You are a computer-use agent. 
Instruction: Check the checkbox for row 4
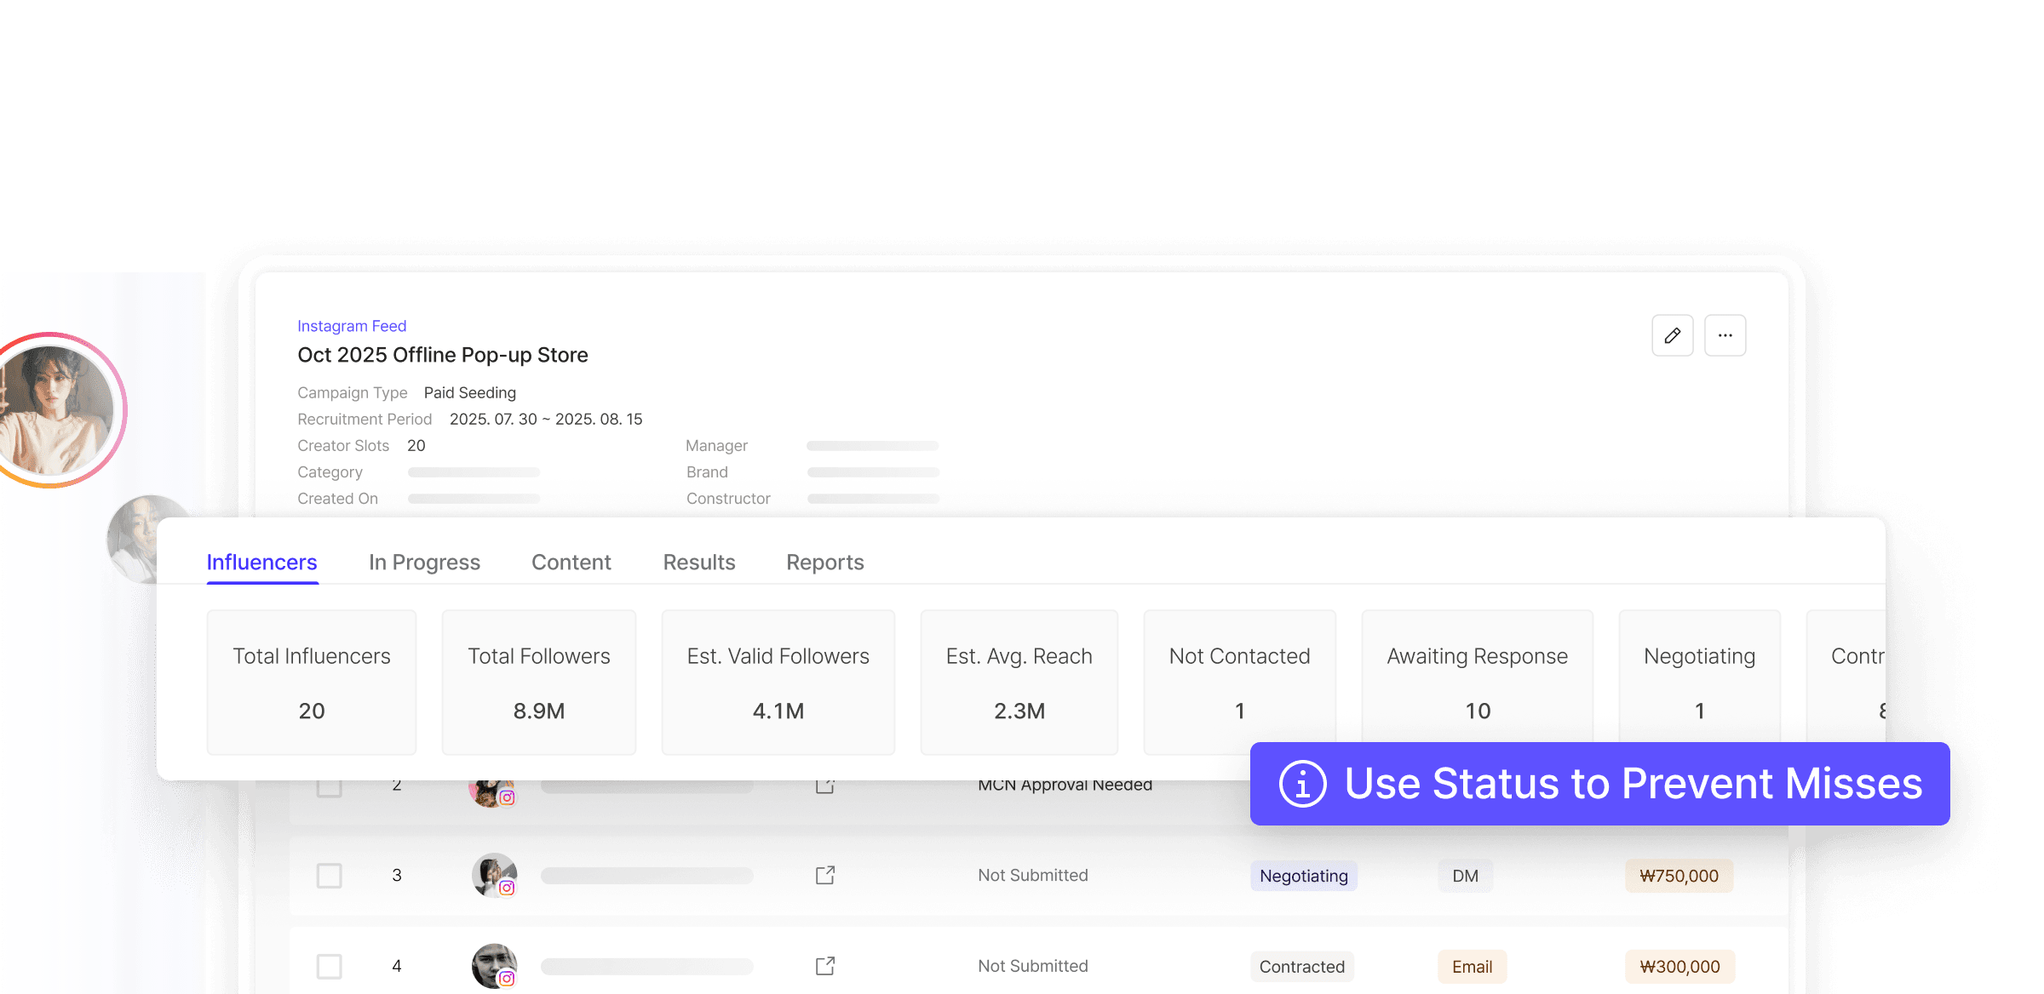[329, 966]
